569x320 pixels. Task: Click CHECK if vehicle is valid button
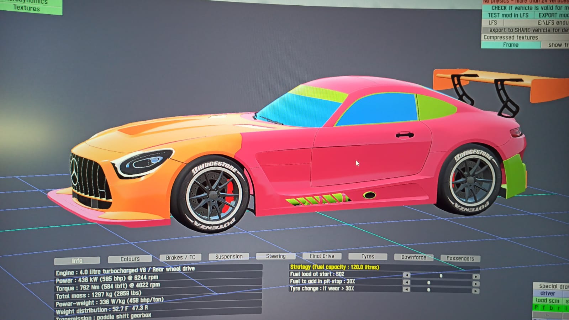pos(526,8)
